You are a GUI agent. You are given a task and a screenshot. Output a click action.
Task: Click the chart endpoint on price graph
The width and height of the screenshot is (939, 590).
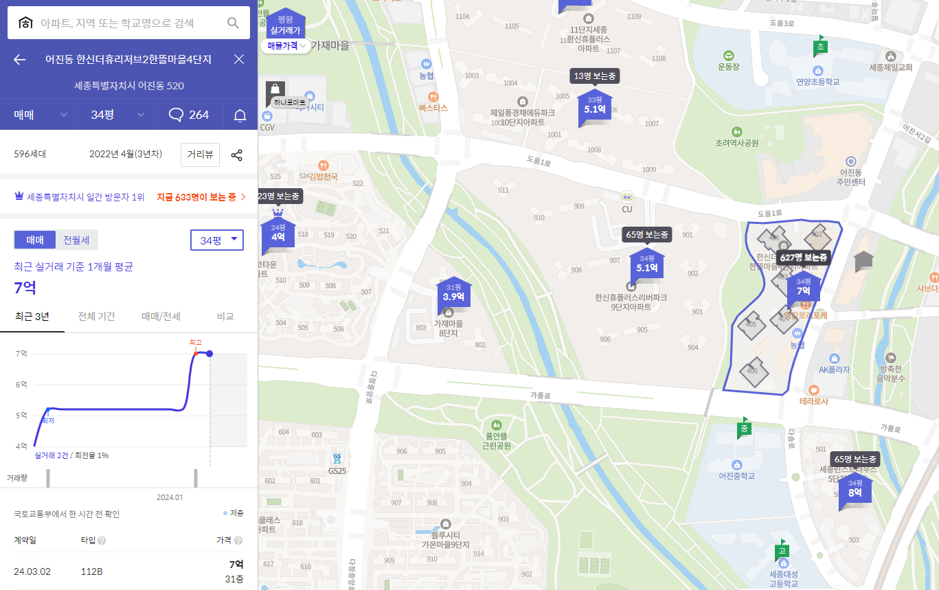[210, 354]
